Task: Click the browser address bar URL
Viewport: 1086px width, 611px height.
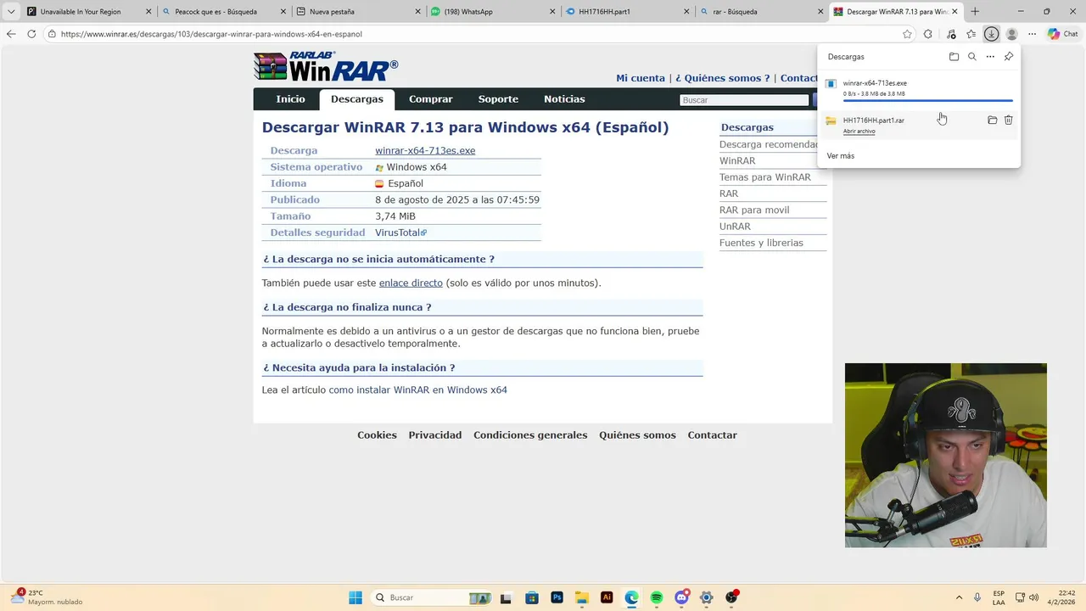Action: [211, 34]
